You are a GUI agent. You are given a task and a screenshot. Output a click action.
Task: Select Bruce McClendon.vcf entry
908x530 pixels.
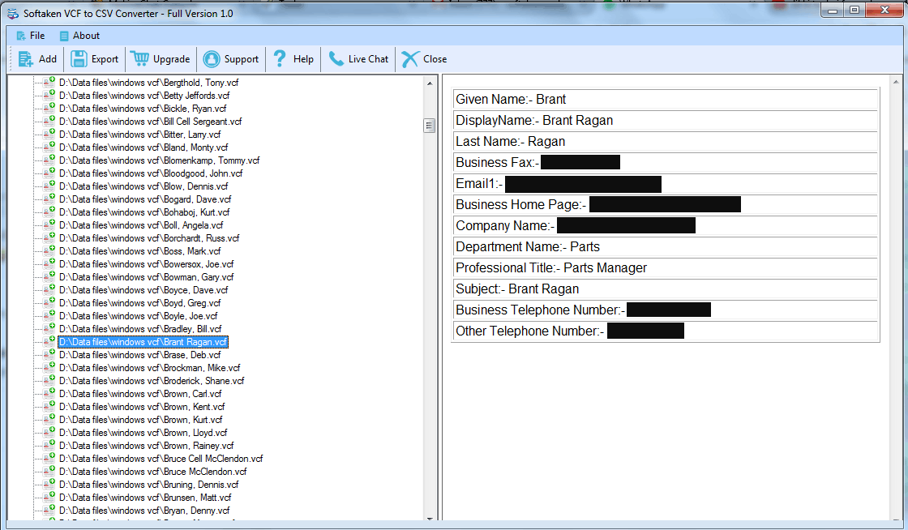coord(153,472)
